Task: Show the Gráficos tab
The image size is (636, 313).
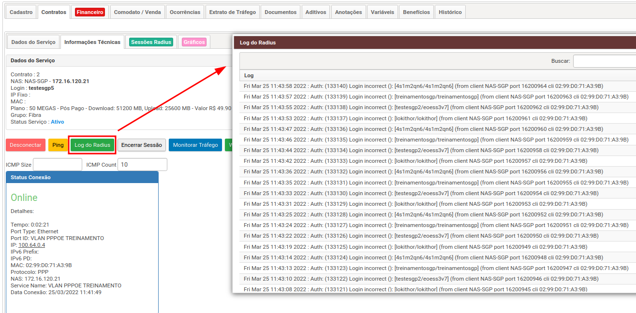Action: (194, 42)
